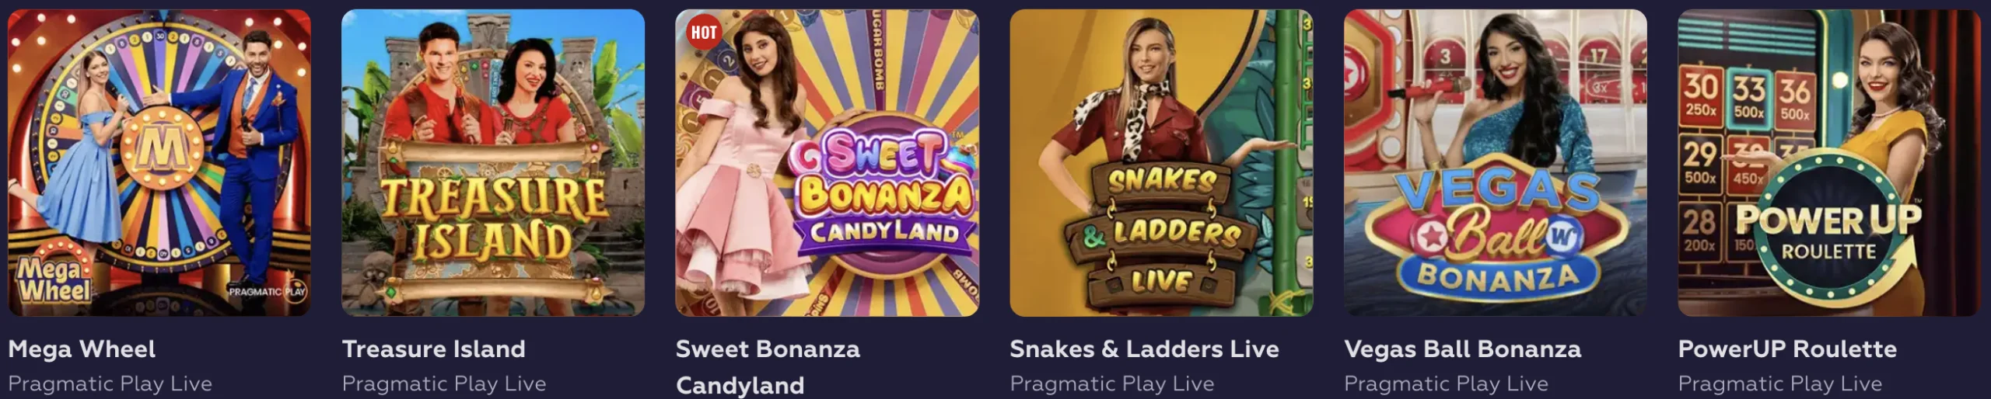Click the Pragmatic Play logo on Mega Wheel
Screen dimensions: 1991x399
[x=267, y=292]
